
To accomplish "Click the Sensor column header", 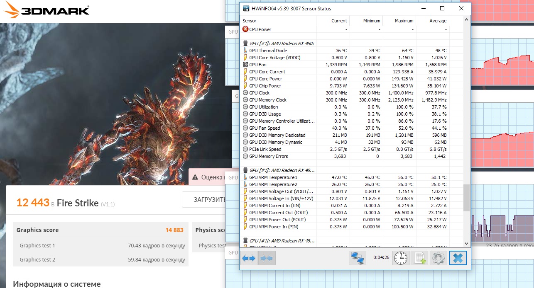I will tap(278, 21).
